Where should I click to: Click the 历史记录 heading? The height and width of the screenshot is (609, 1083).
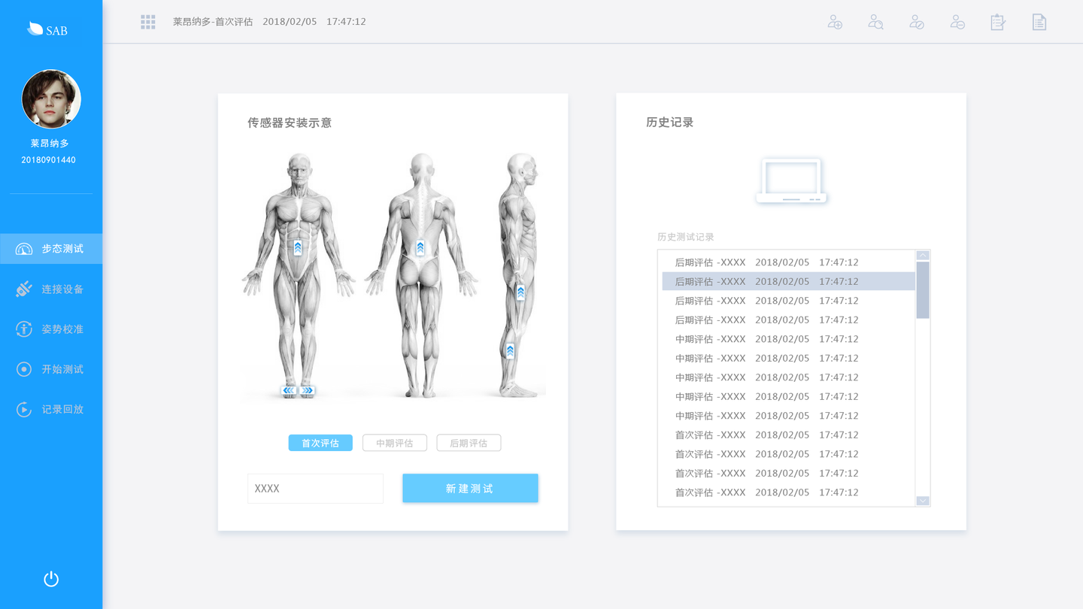669,122
